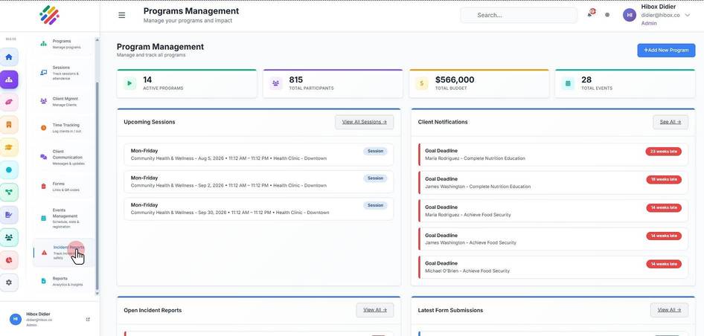The image size is (704, 336).
Task: Open the green workflow nodes module icon
Action: [x=9, y=193]
